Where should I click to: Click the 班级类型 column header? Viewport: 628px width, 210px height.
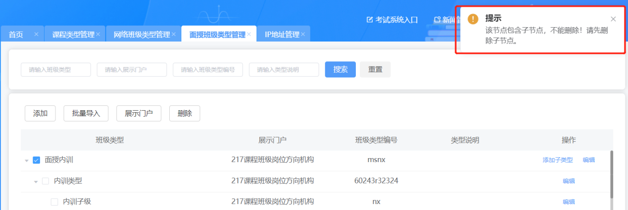(109, 140)
